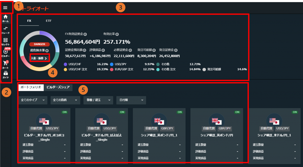The width and height of the screenshot is (303, 167).
Task: Click GBP/JPY tag on シェア確認_英ポンド/円_1 card
Action: coord(167,128)
